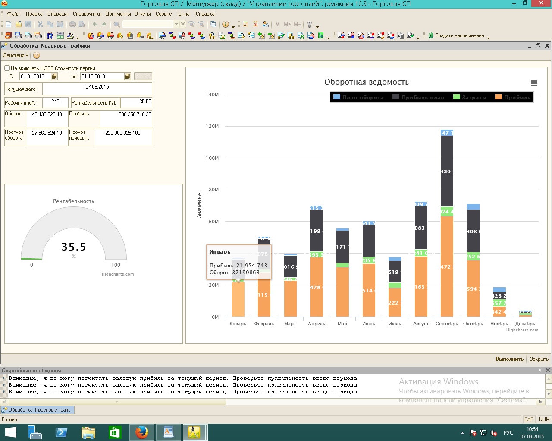Open the calendar icon in toolbar
Viewport: 552px width, 441px height.
[256, 24]
